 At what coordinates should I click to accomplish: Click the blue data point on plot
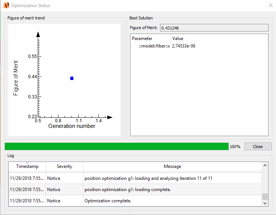tap(72, 78)
